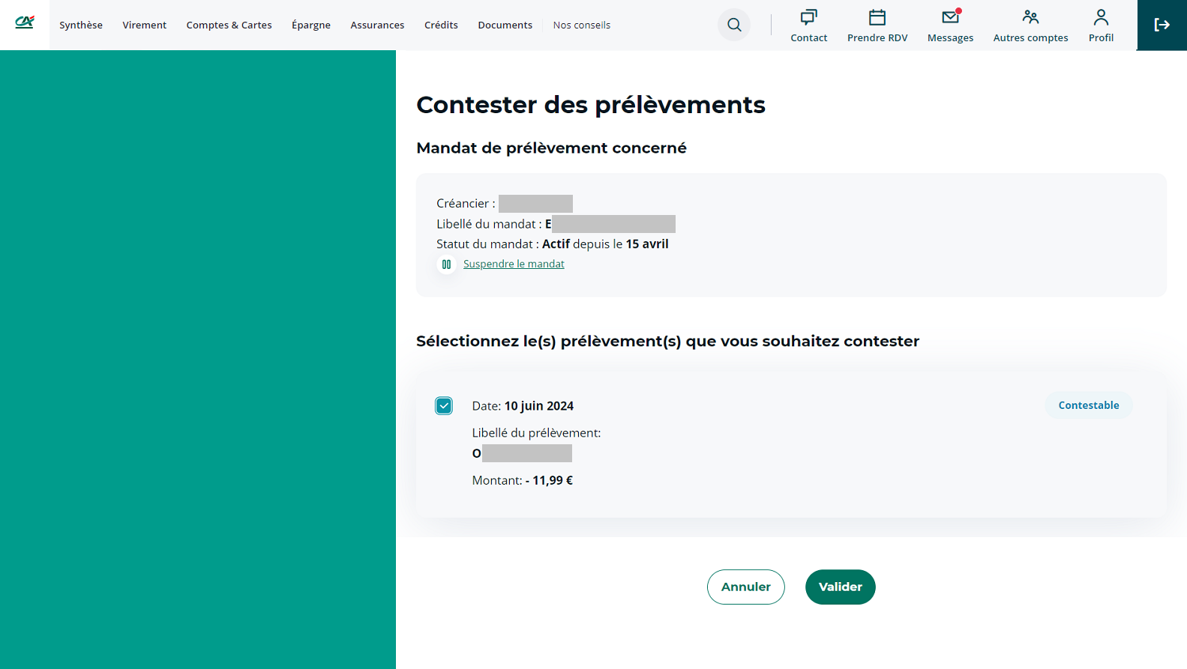Open the Épargne menu
Image resolution: width=1187 pixels, height=669 pixels.
311,25
